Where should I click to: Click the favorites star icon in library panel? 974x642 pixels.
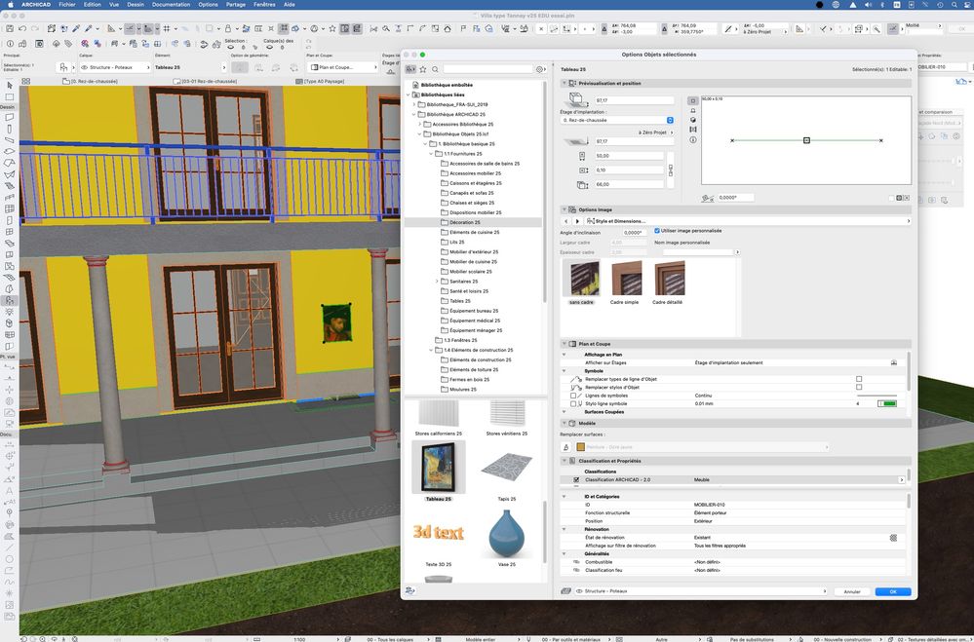point(424,69)
